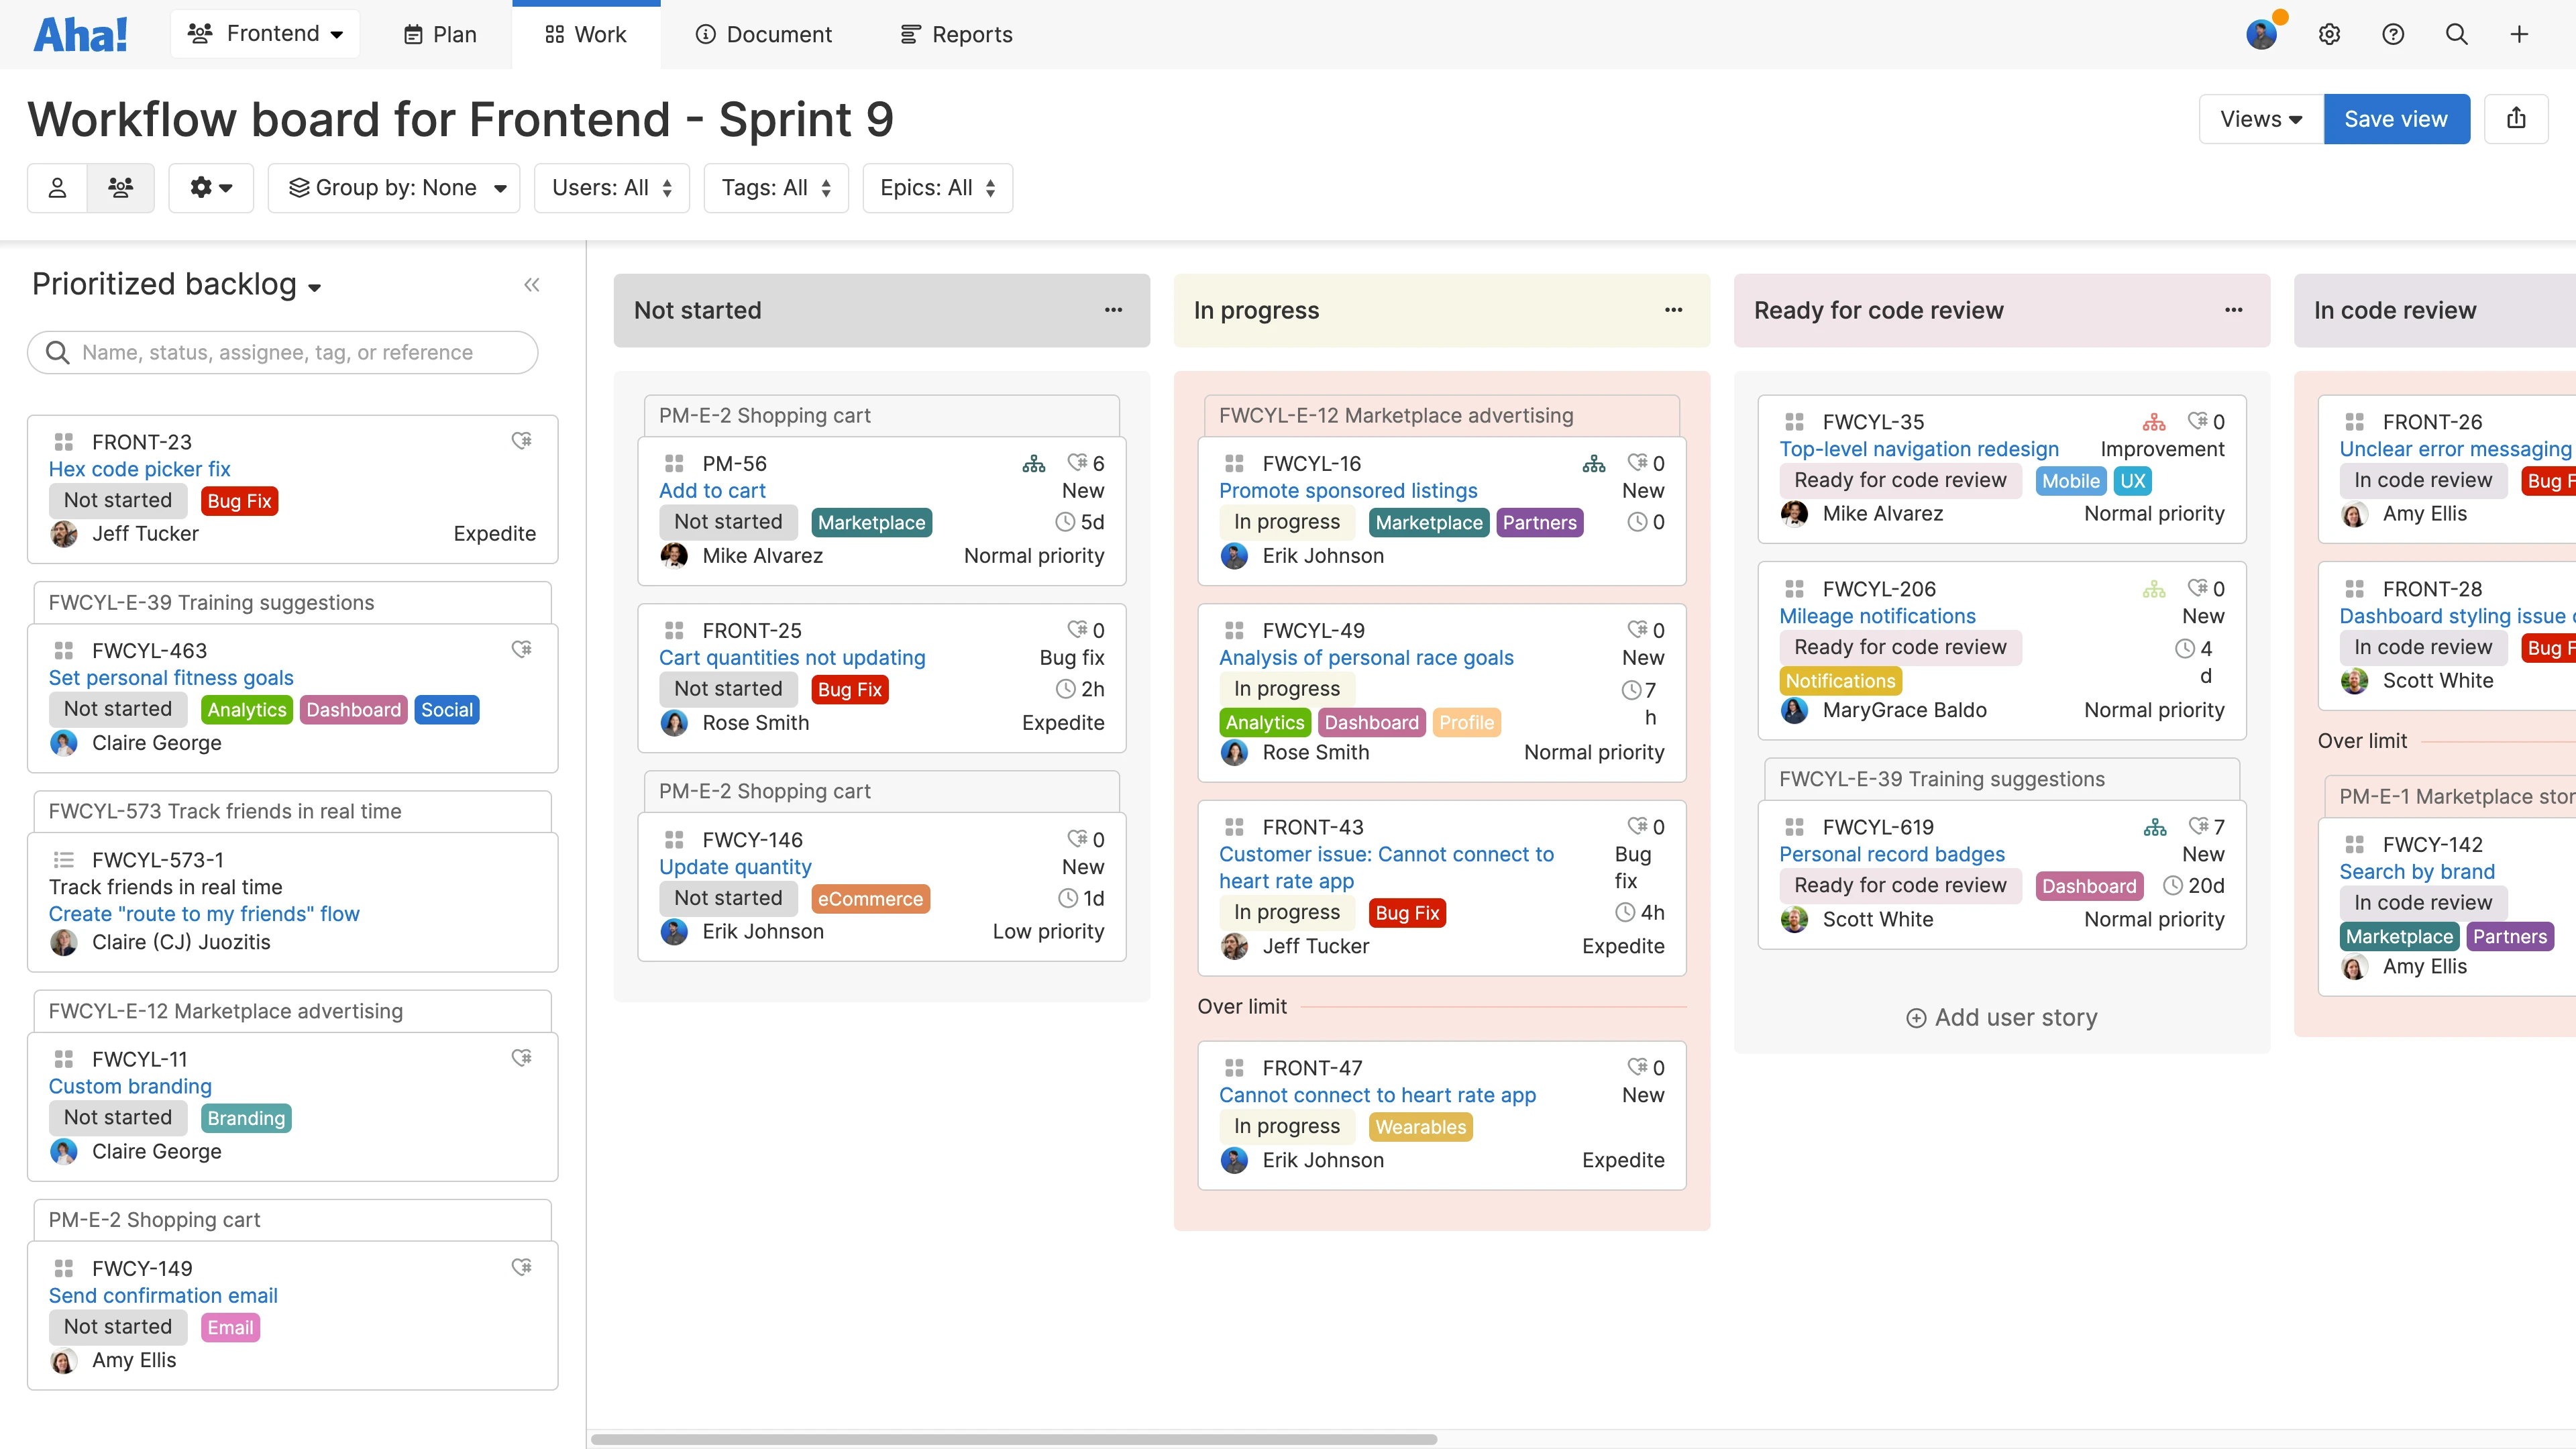Open account settings gear in top bar
This screenshot has width=2576, height=1449.
pos(2329,35)
